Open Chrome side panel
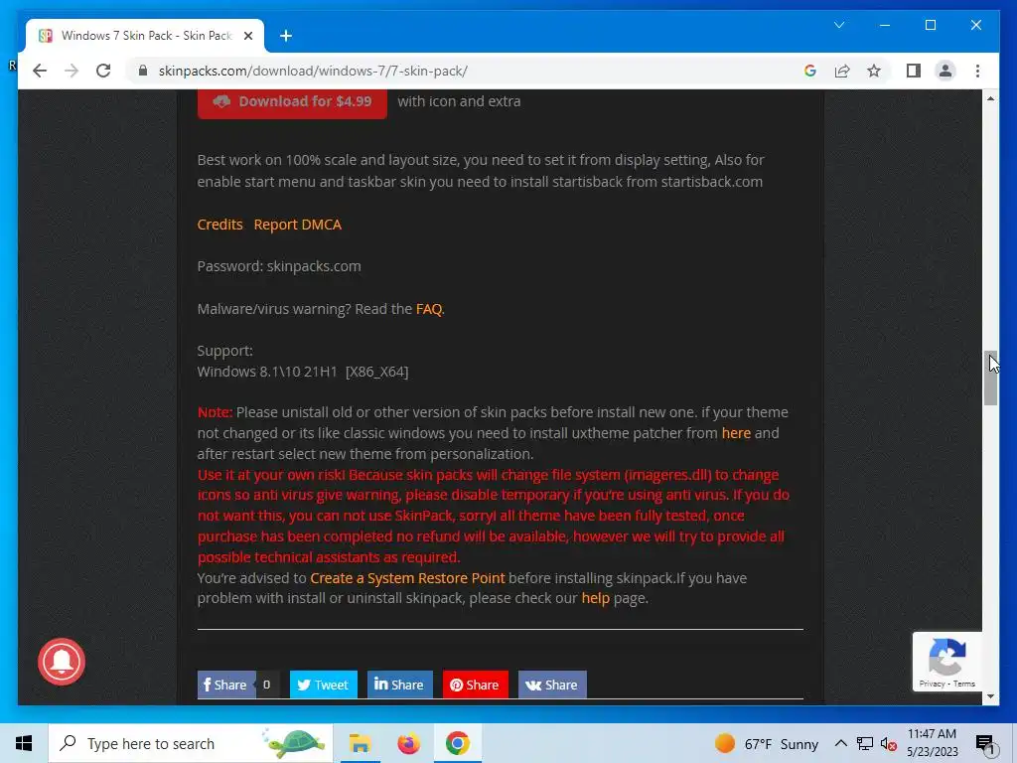 tap(914, 71)
